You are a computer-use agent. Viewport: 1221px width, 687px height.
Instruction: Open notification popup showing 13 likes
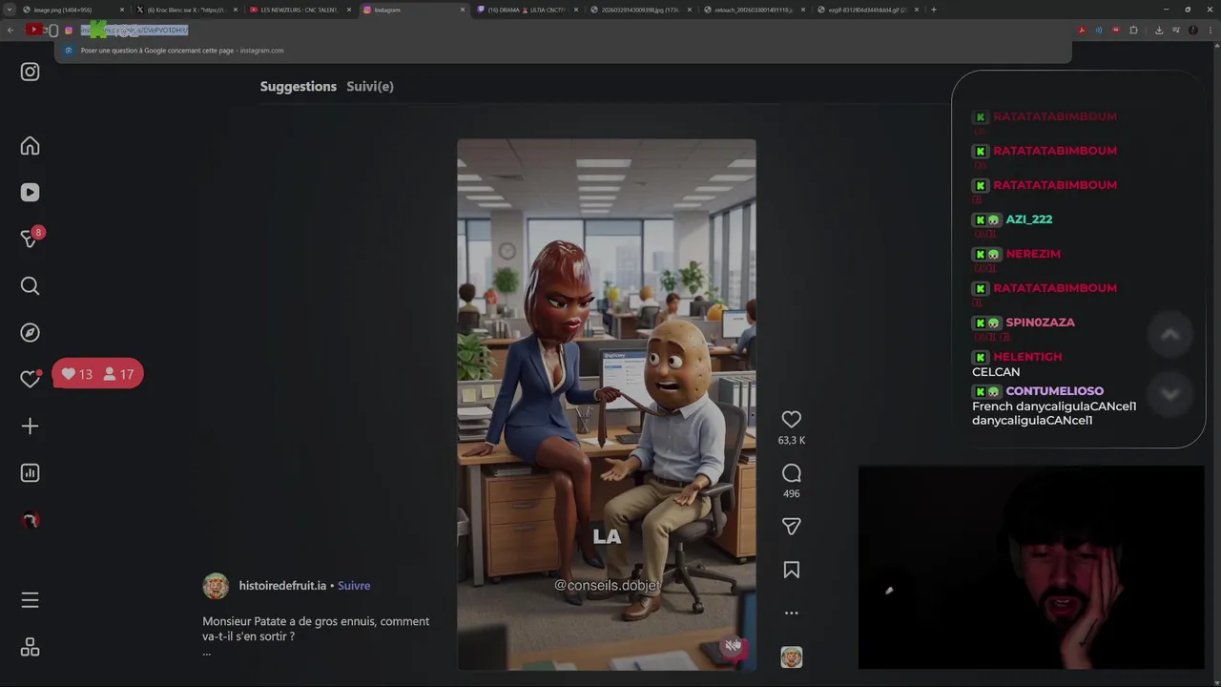coord(97,374)
